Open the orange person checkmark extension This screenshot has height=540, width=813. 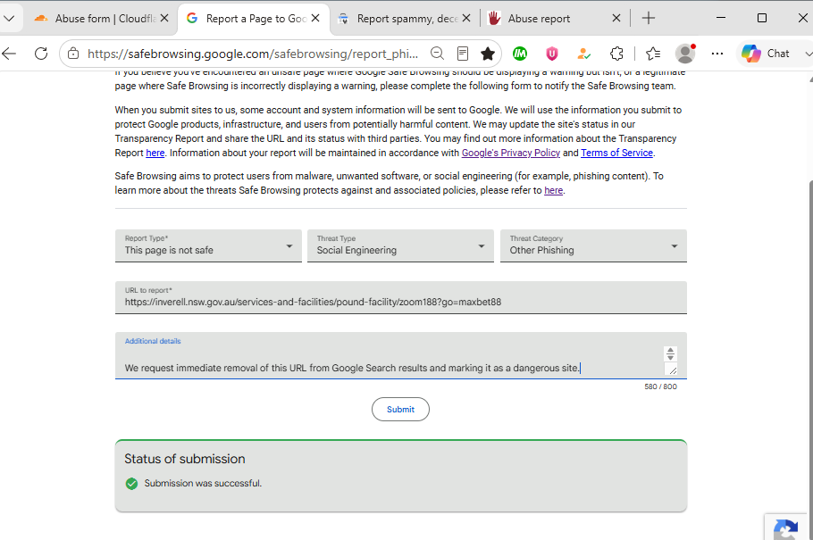pos(583,54)
